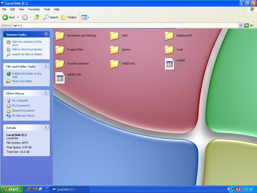Collapse the File and Folder Tasks panel
257x193 pixels.
pos(46,66)
